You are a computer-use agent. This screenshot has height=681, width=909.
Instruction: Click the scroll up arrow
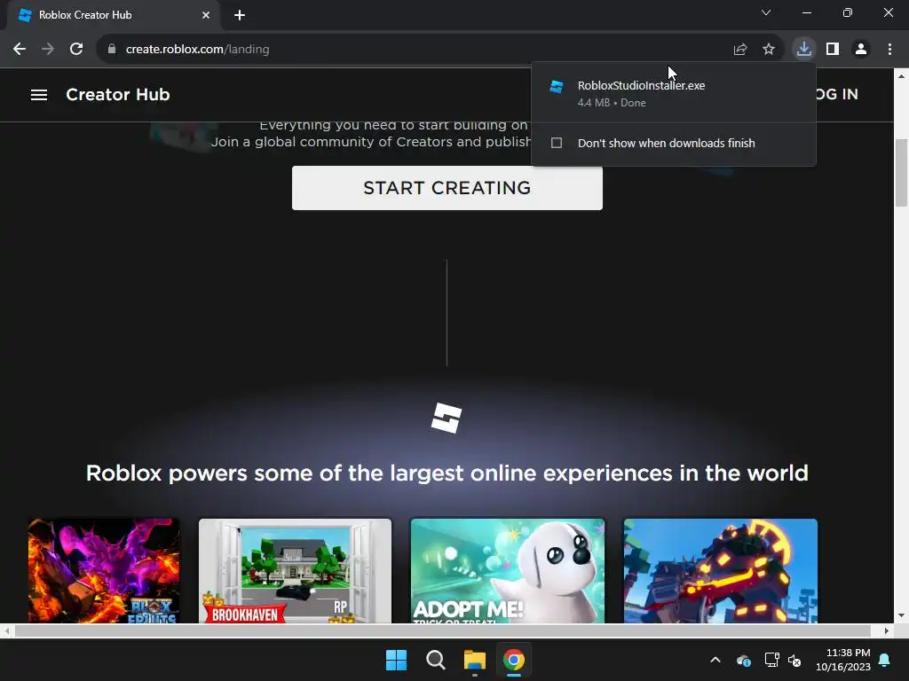click(x=901, y=76)
